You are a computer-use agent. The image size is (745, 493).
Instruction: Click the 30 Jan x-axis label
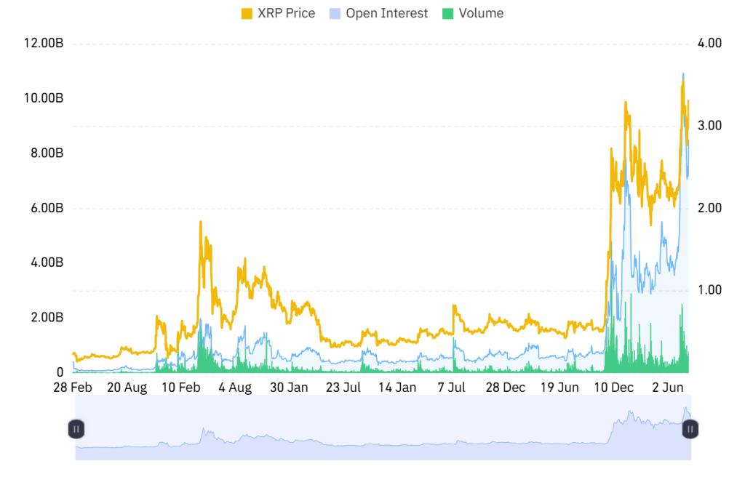289,388
